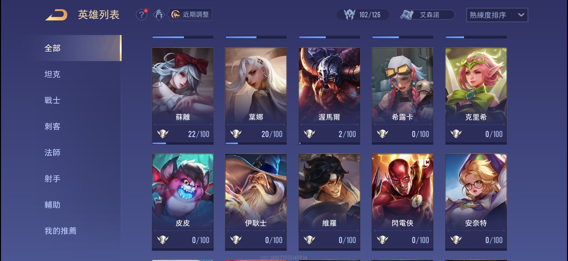Tap the DC logo on 閃電俠 card
568x261 pixels.
click(423, 162)
